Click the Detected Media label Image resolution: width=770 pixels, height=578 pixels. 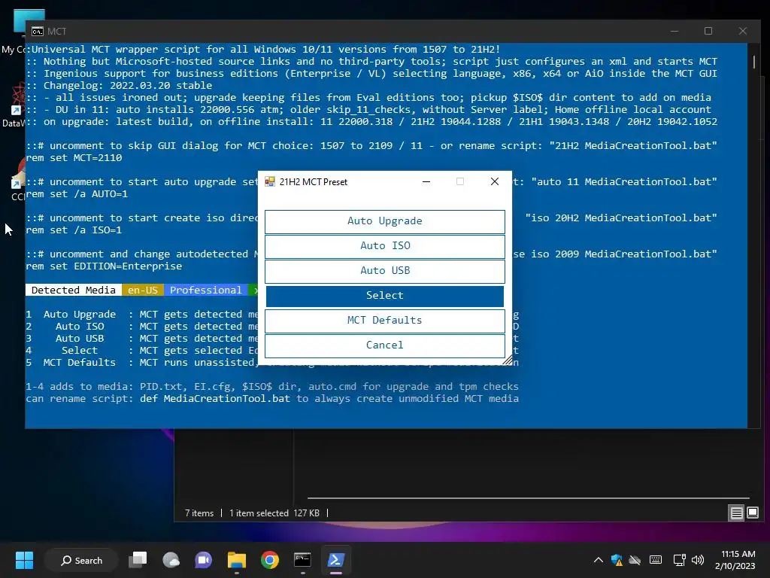click(73, 290)
